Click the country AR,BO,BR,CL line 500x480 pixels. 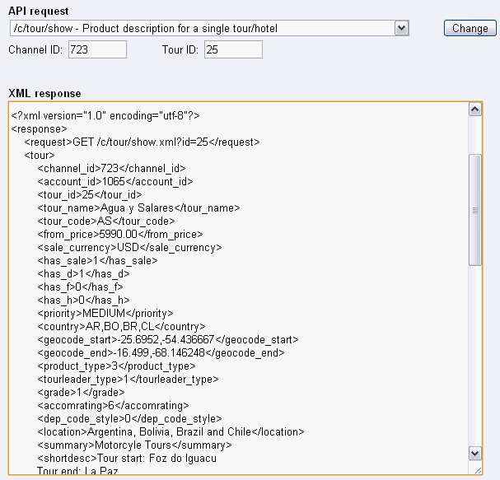pyautogui.click(x=121, y=326)
